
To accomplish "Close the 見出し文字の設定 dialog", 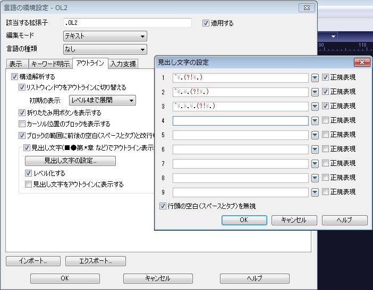I will coord(361,63).
